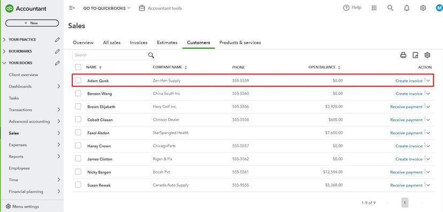Click the top search magnifier icon
Image resolution: width=443 pixels, height=212 pixels.
(390, 8)
